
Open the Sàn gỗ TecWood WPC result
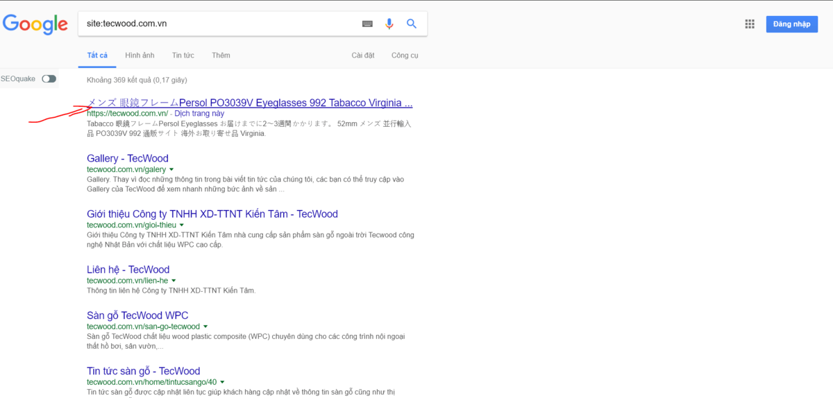point(137,315)
